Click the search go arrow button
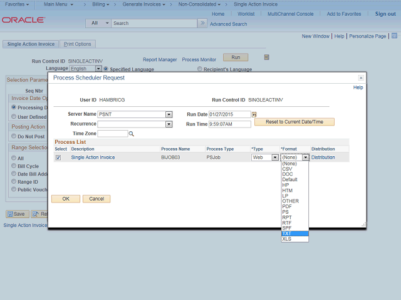401x300 pixels. pyautogui.click(x=202, y=23)
